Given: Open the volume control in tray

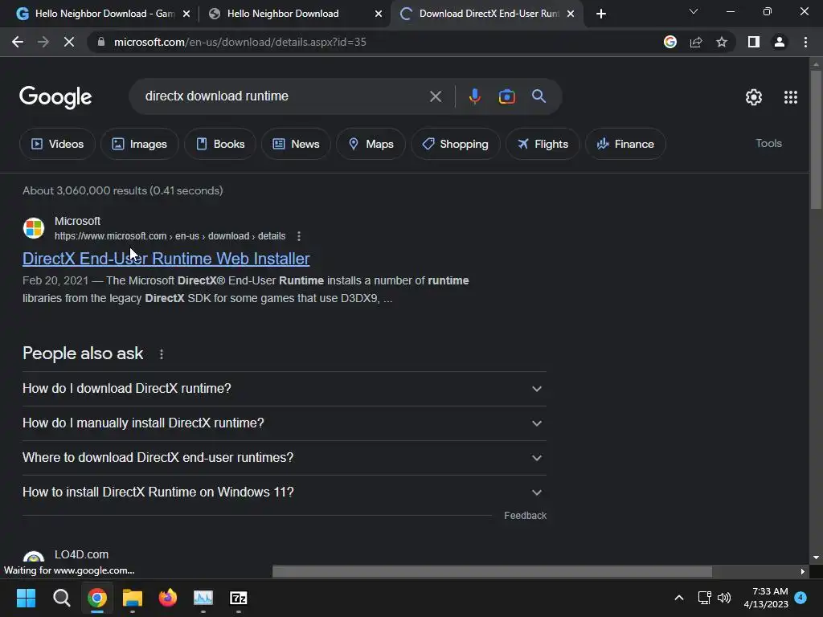Looking at the screenshot, I should [x=724, y=598].
